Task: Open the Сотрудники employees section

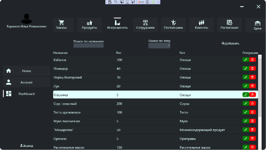Action: (x=145, y=25)
